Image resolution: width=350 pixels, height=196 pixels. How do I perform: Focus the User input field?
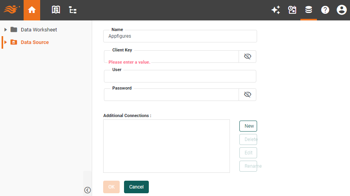(x=180, y=77)
